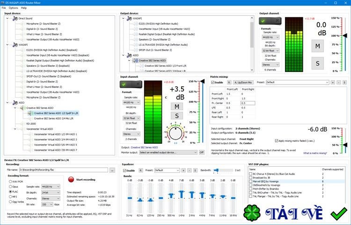Image resolution: width=351 pixels, height=225 pixels.
Task: Select Voicemeeter Virtual ASIO 3/4 VM-VAIO 3
Action: click(x=56, y=140)
